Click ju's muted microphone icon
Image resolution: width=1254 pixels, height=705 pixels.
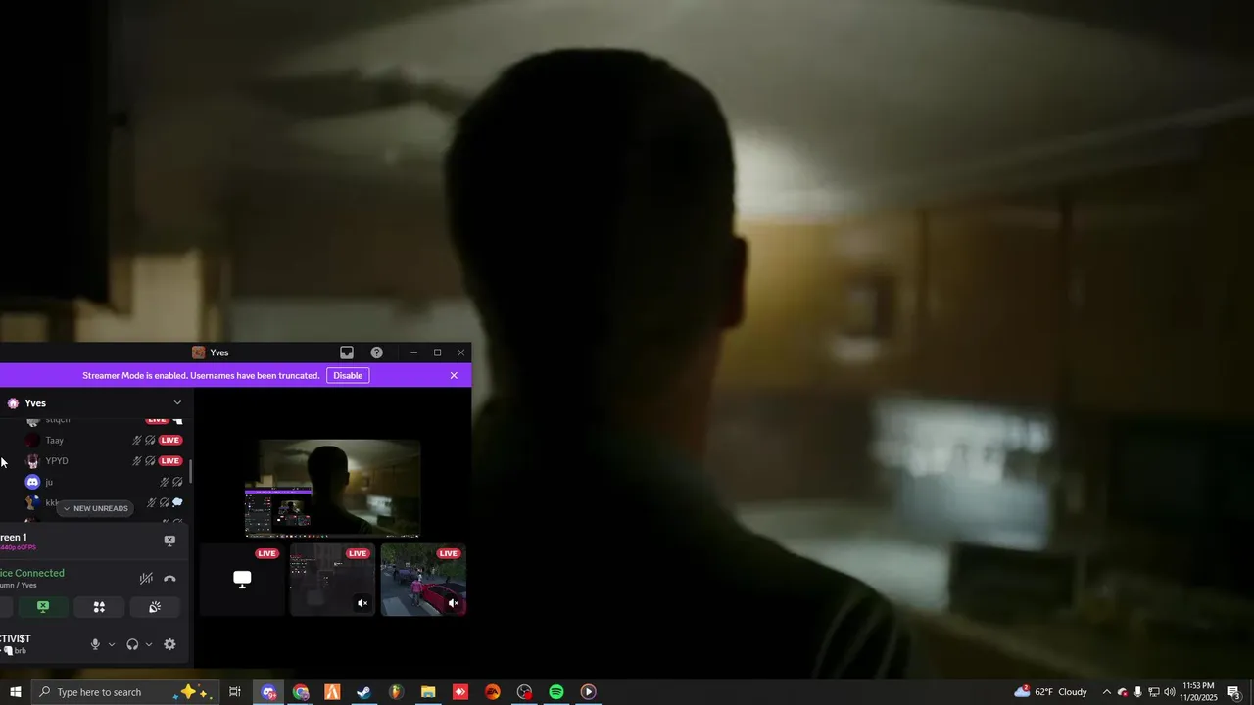(165, 482)
